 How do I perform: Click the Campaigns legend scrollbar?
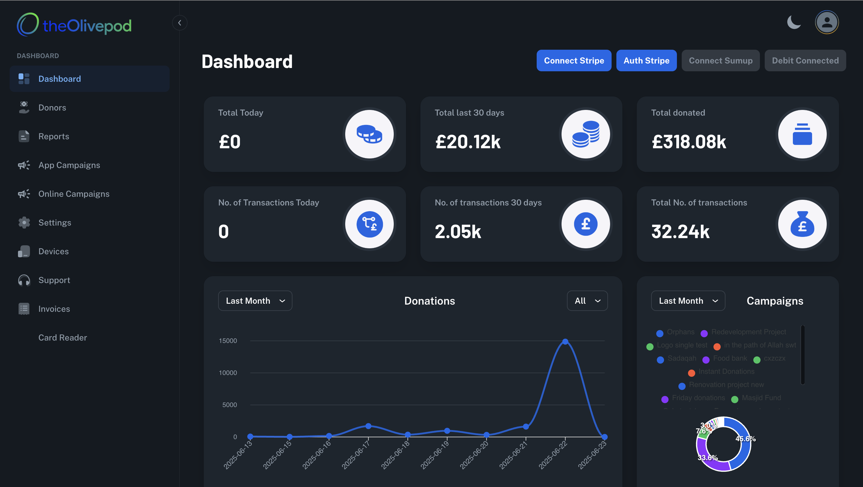point(802,355)
